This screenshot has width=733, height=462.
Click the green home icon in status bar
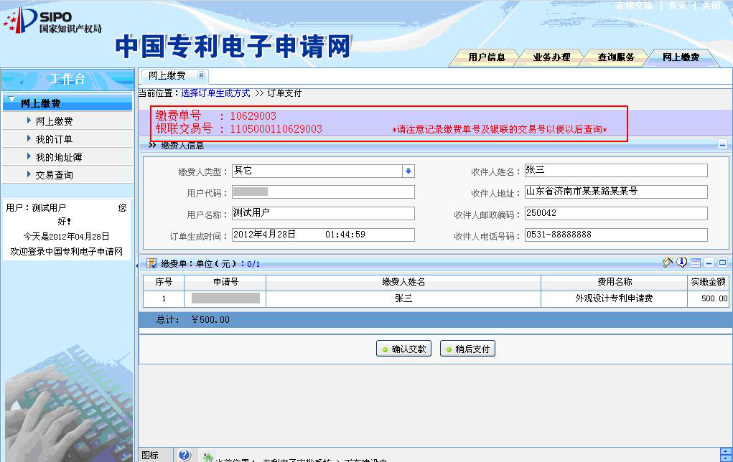208,457
